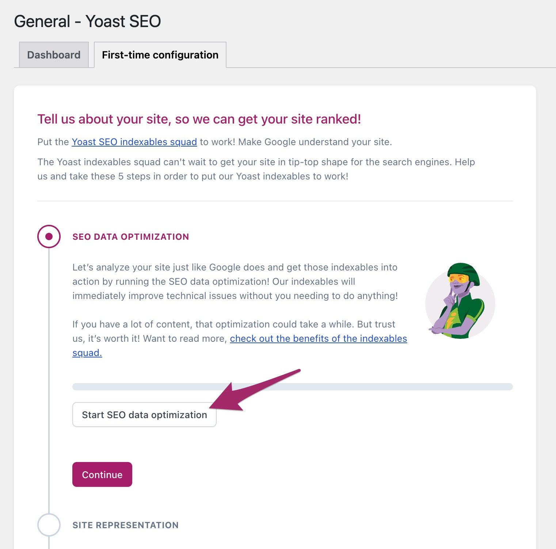Click Start SEO data optimization
This screenshot has height=549, width=556.
pyautogui.click(x=144, y=415)
